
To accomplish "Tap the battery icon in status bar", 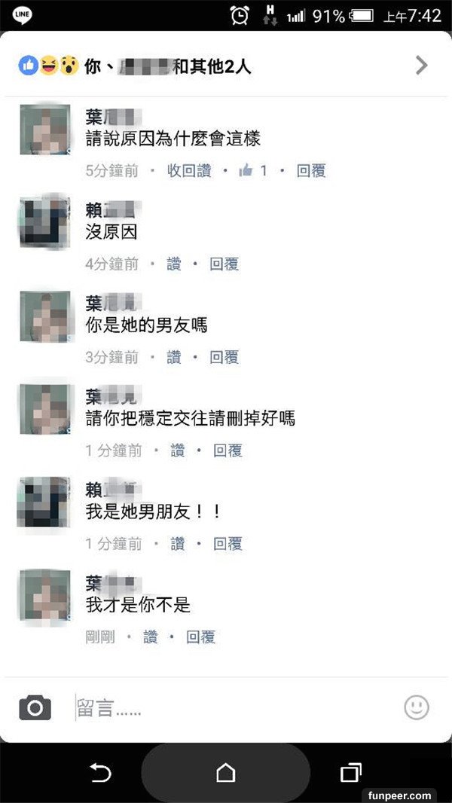I will click(x=362, y=16).
